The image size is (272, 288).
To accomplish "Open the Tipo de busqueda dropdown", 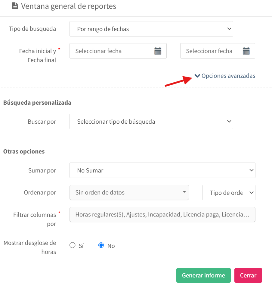I will pos(151,29).
